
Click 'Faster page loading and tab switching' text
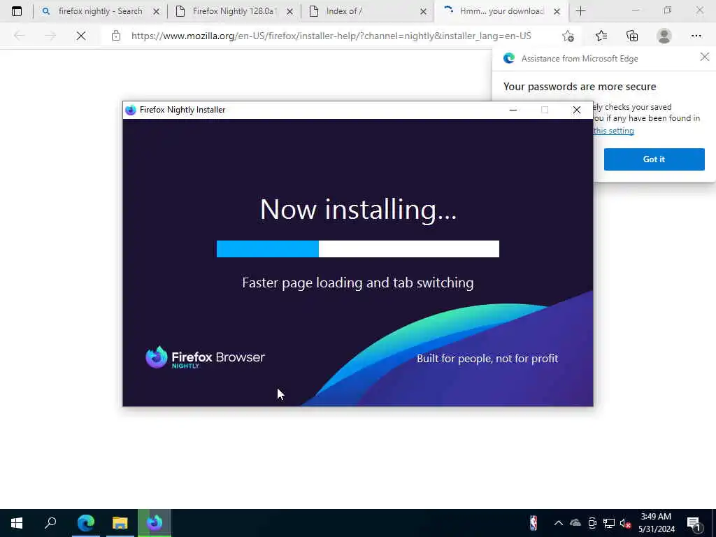357,282
